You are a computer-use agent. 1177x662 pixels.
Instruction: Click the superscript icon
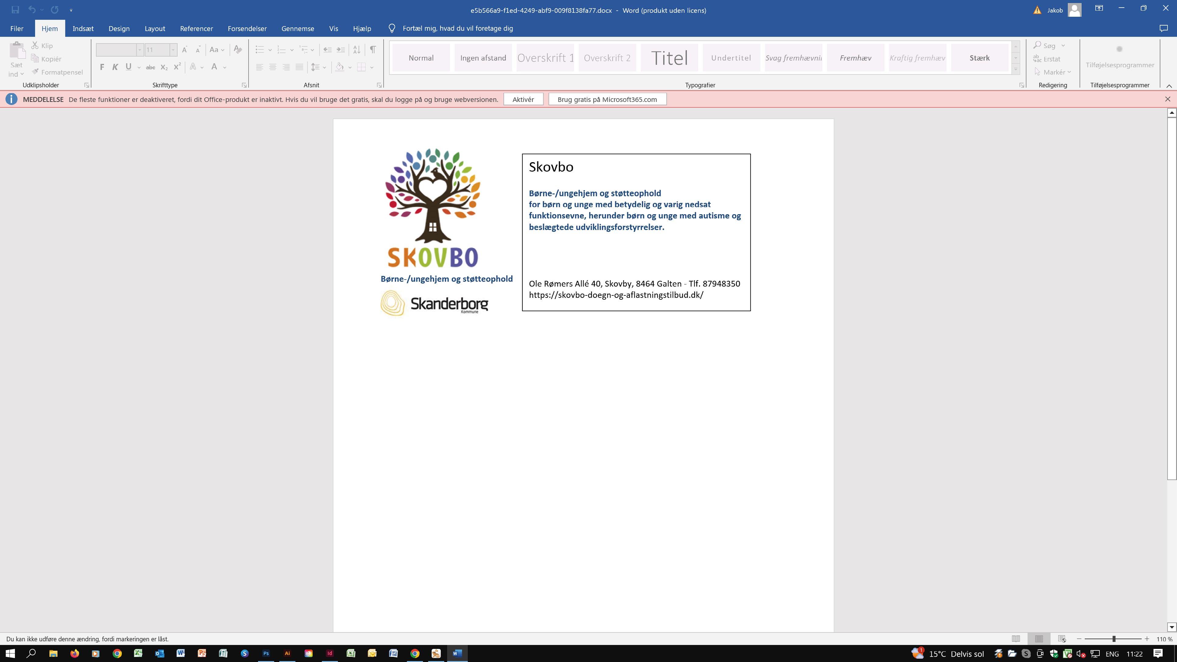[177, 67]
